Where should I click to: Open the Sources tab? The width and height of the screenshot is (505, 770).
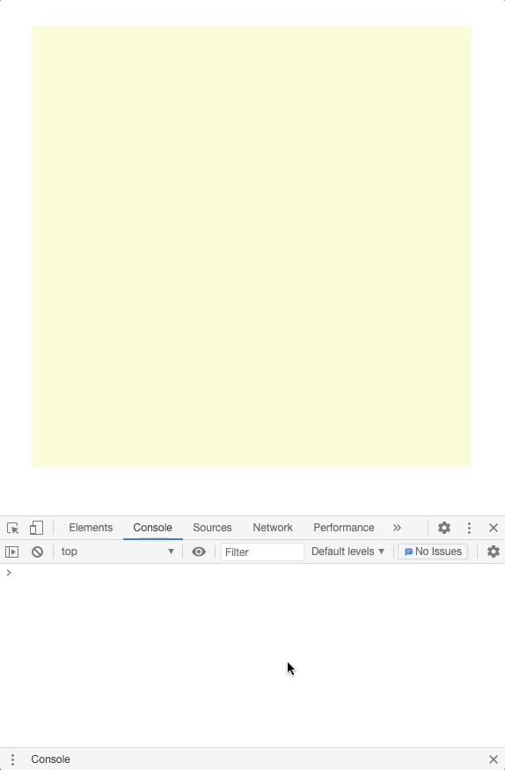212,528
